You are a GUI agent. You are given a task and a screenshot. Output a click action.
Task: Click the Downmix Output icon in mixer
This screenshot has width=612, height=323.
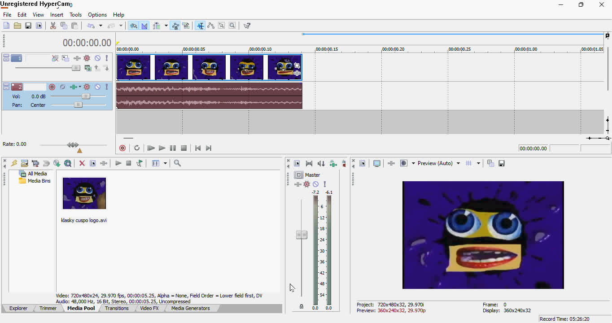coord(309,164)
